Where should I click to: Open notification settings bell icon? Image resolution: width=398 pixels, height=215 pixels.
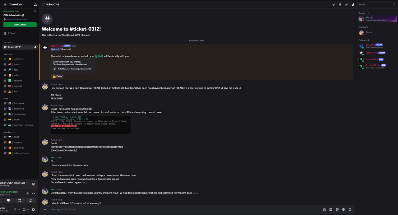point(340,5)
